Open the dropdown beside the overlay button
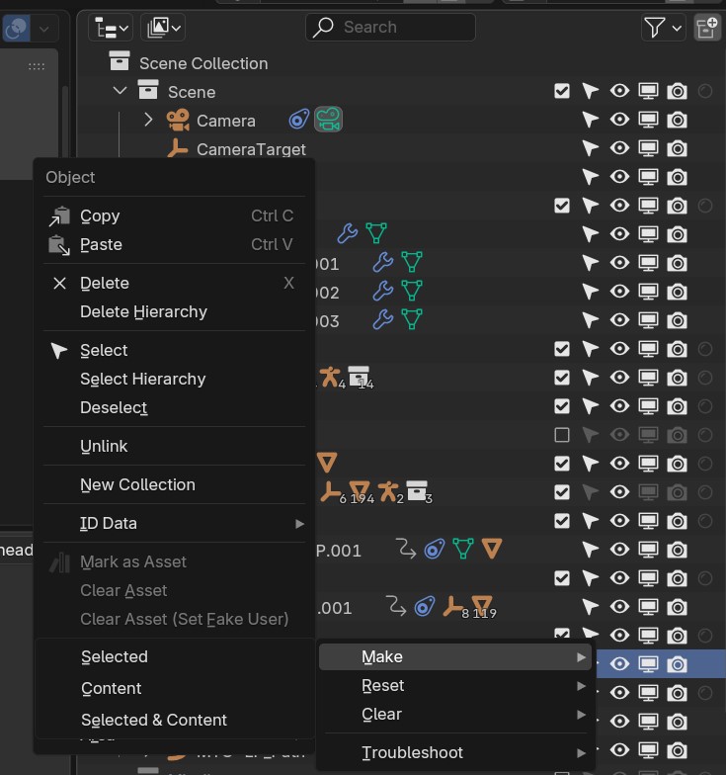Screen dimensions: 726x775 click(x=44, y=28)
